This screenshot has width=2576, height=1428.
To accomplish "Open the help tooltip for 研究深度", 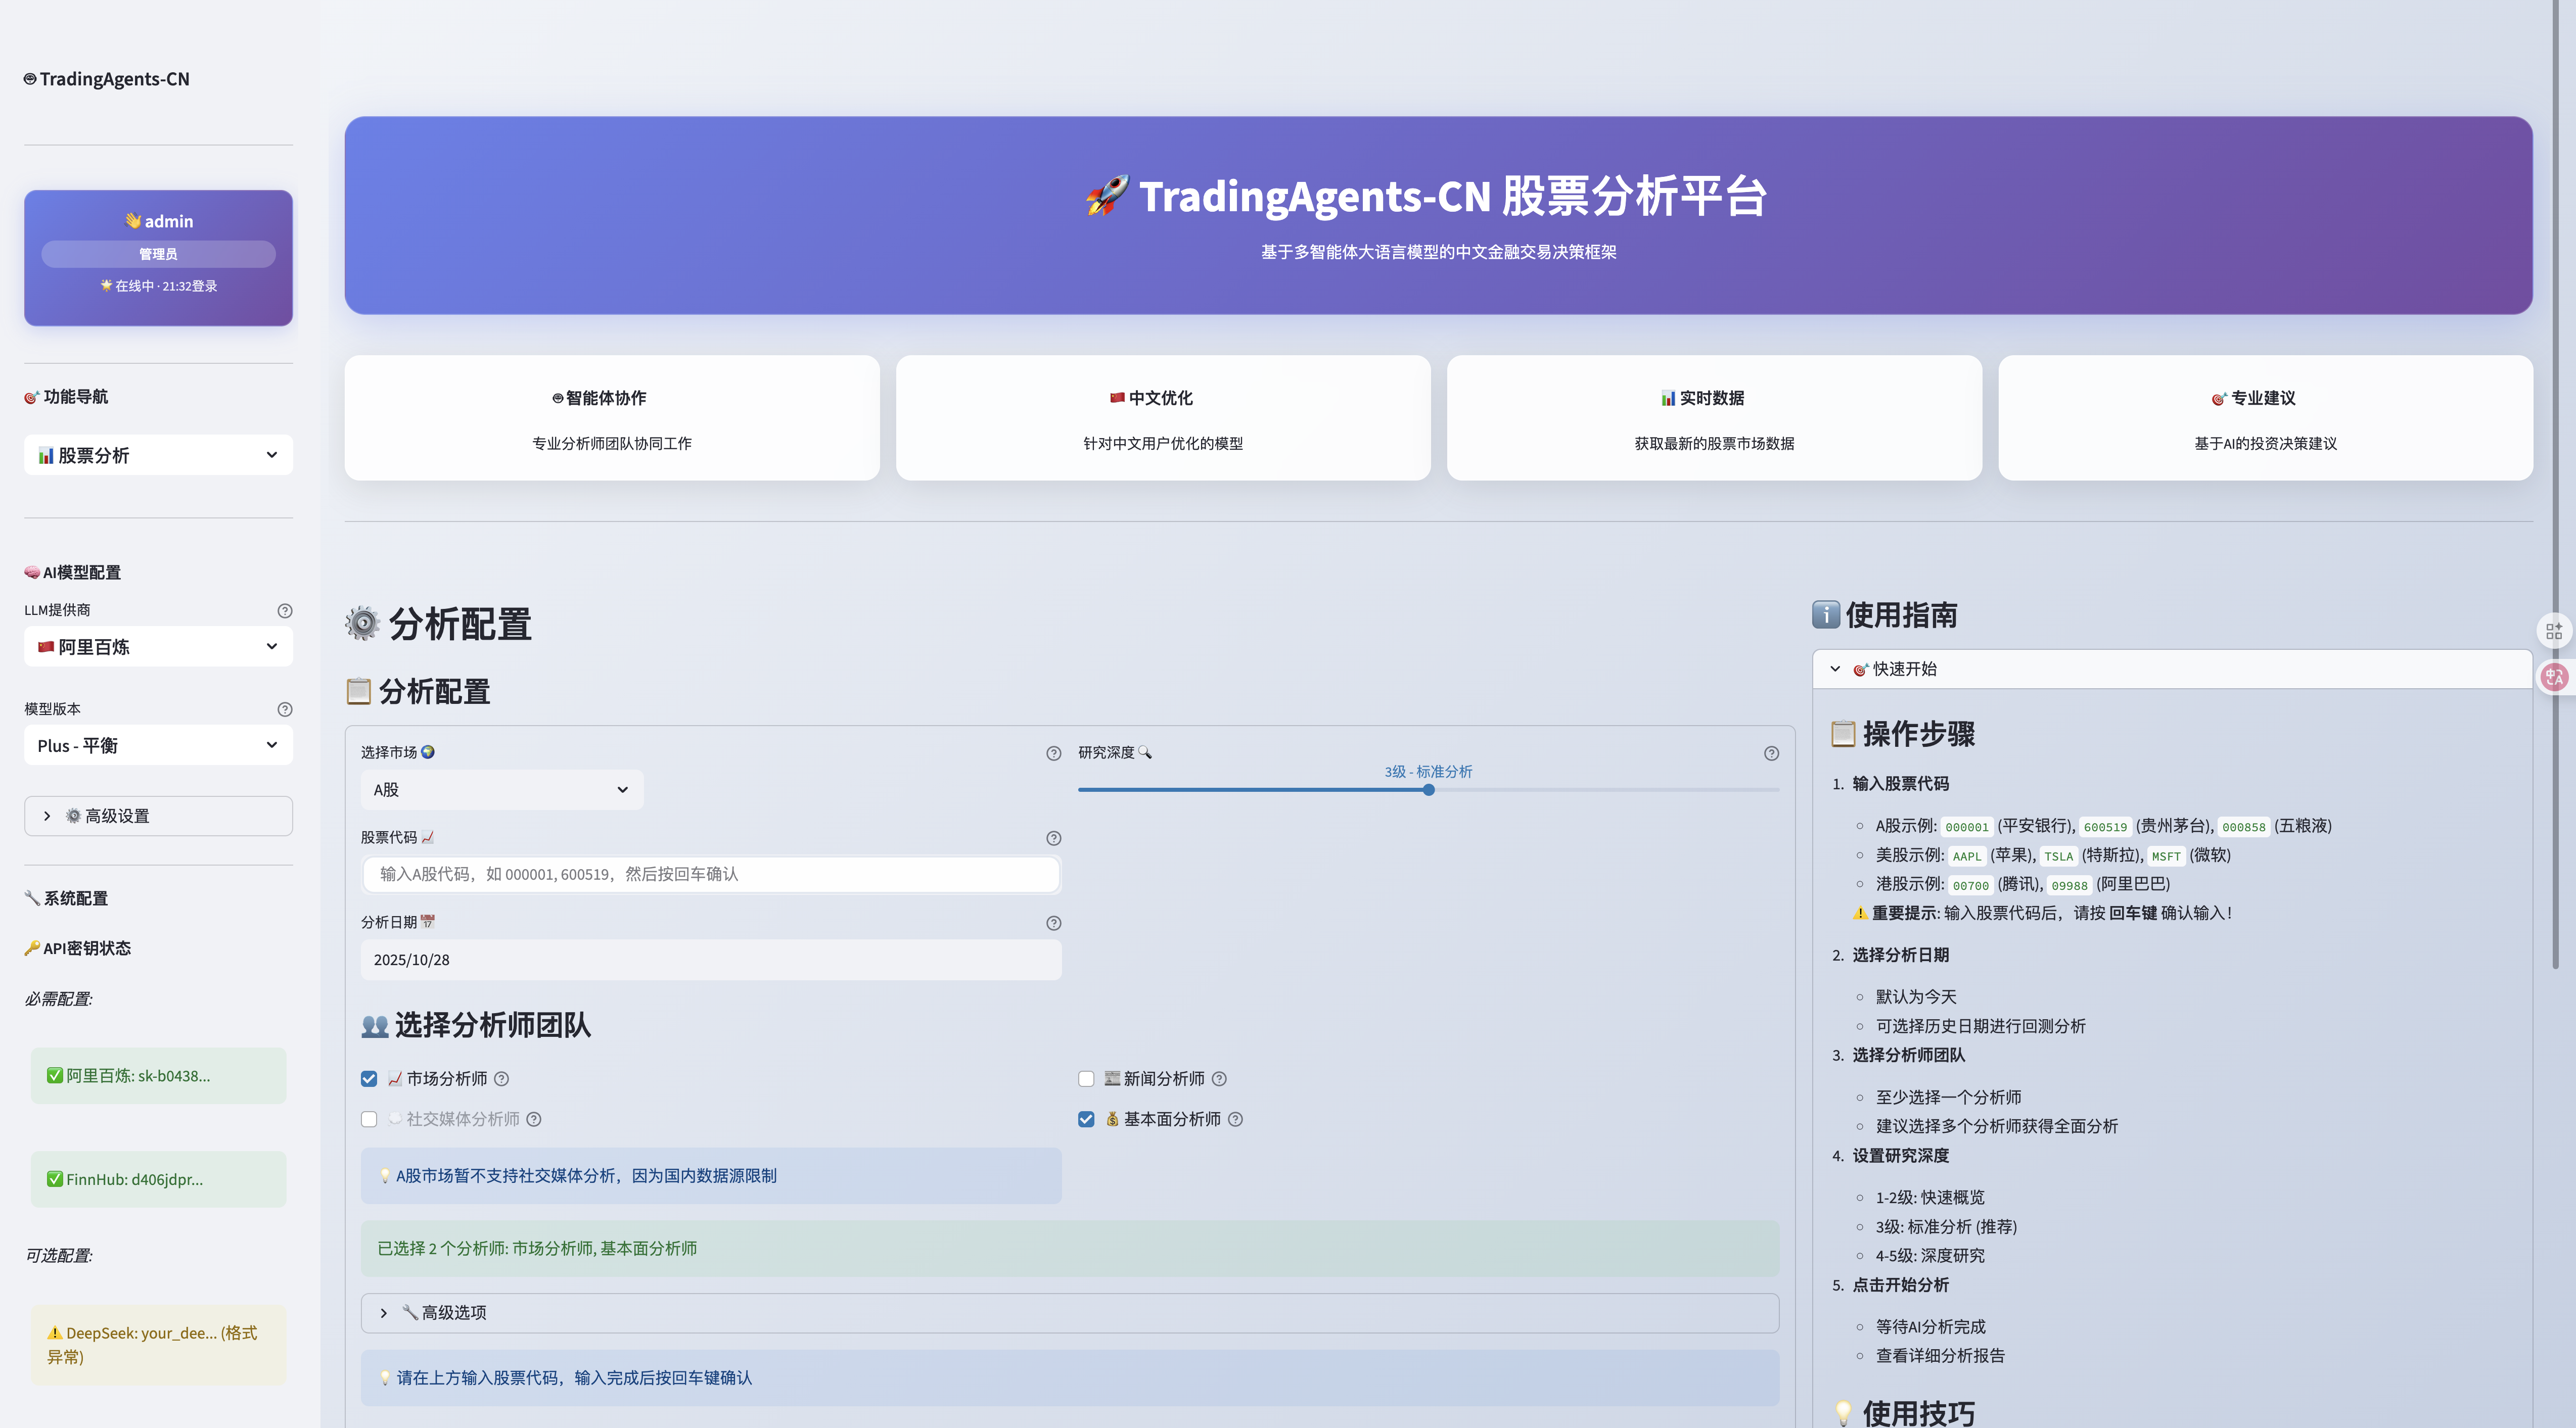I will (x=1771, y=753).
